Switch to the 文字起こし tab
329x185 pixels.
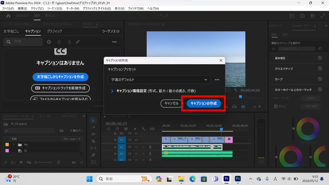coord(11,31)
